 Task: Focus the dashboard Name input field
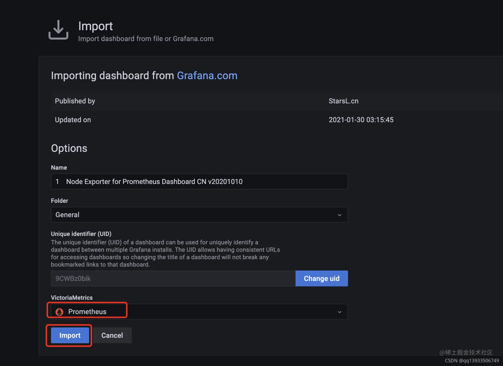(x=199, y=182)
